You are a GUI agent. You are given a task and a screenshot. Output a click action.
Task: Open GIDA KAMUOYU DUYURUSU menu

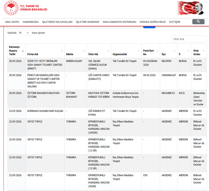(x=119, y=22)
